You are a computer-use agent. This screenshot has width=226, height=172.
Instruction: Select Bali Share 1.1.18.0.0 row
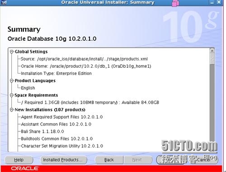coord(42,131)
